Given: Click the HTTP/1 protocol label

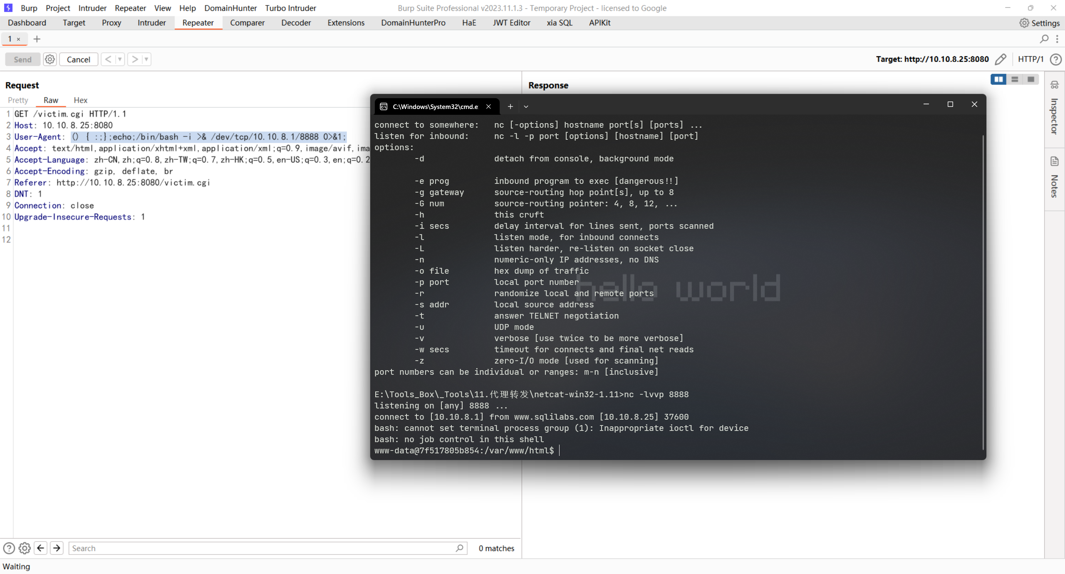Looking at the screenshot, I should (1030, 59).
